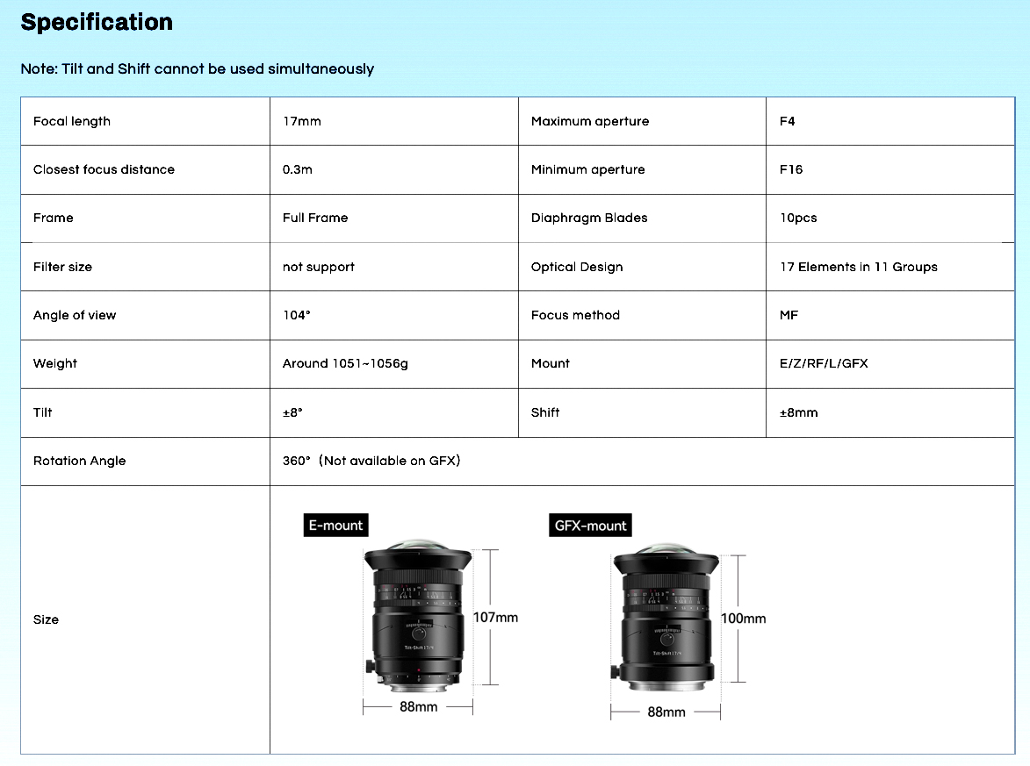Viewport: 1030px width, 766px height.
Task: Click the 17mm focal length value
Action: (x=302, y=121)
